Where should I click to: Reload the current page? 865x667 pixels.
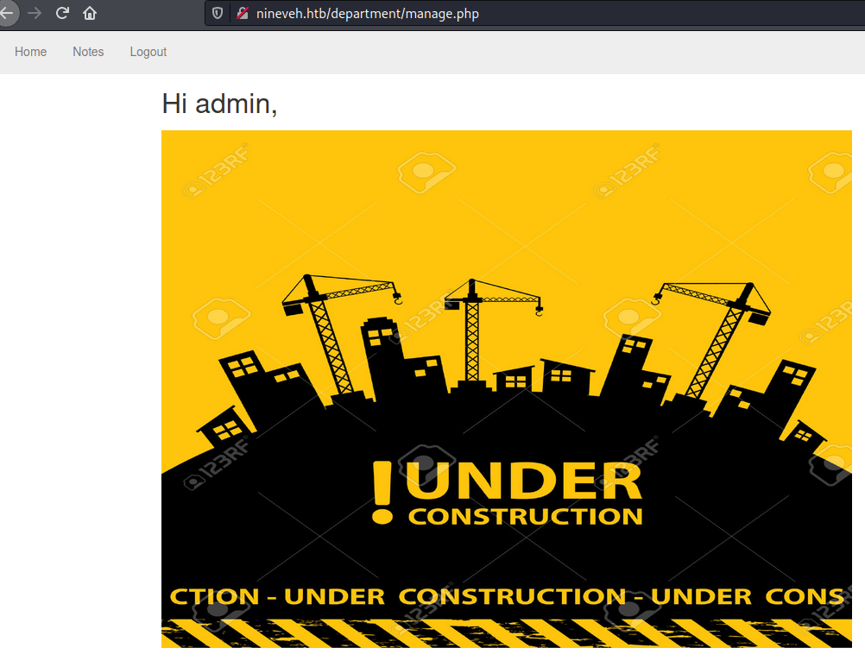click(62, 13)
